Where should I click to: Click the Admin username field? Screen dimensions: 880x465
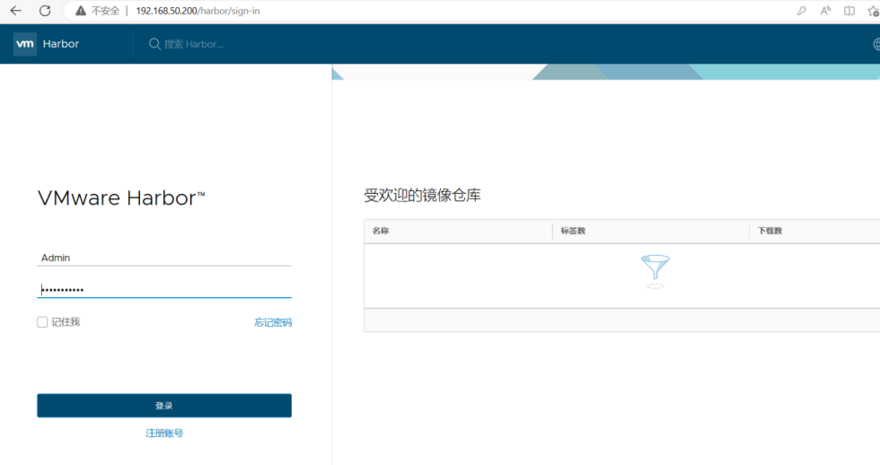(164, 258)
